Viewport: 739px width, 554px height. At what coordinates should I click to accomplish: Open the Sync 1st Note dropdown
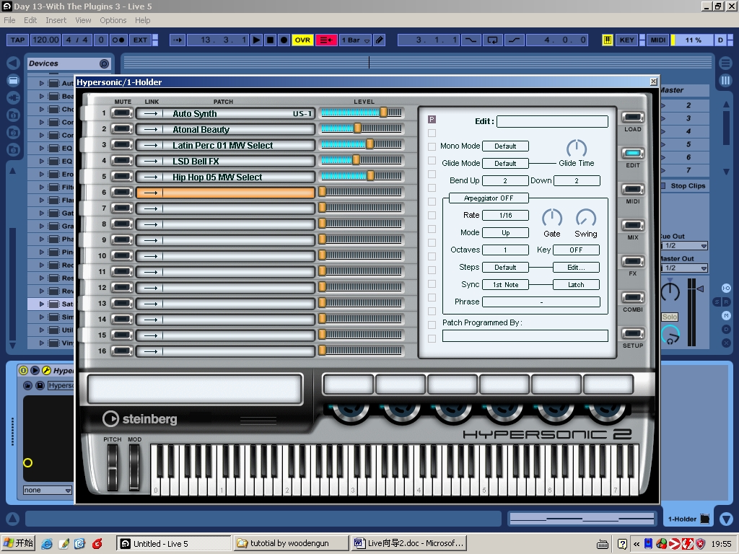pos(505,284)
